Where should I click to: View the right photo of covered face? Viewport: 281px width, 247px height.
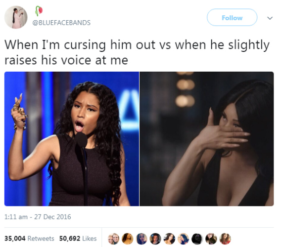coord(207,139)
